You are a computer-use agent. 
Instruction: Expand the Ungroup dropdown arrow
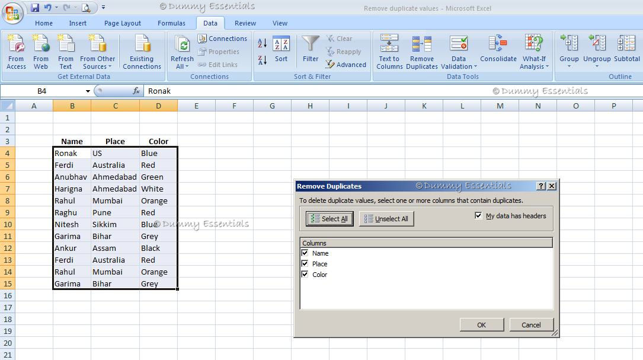(x=597, y=66)
